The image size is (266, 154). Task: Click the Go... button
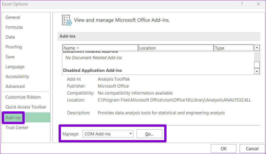coord(149,134)
